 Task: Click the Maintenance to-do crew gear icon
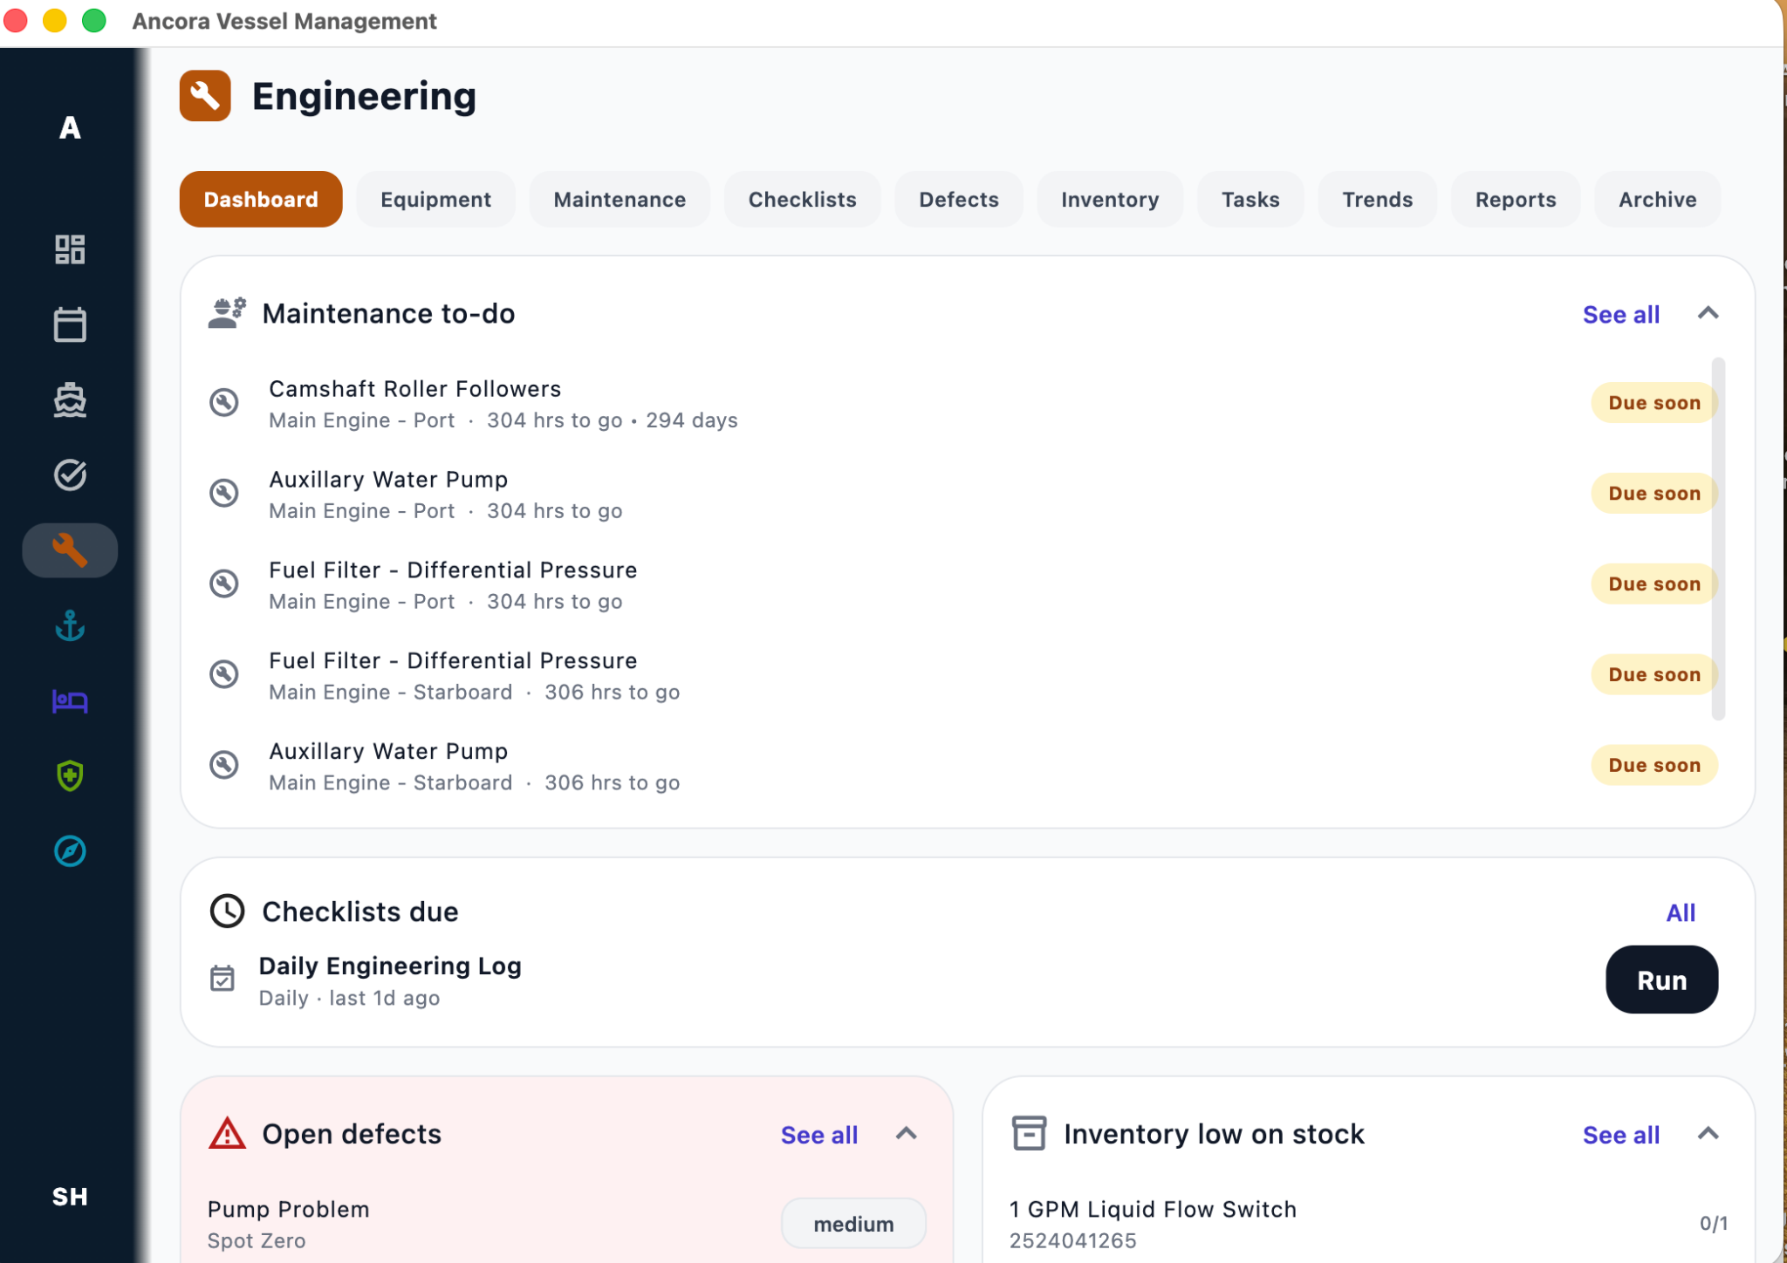pyautogui.click(x=227, y=313)
